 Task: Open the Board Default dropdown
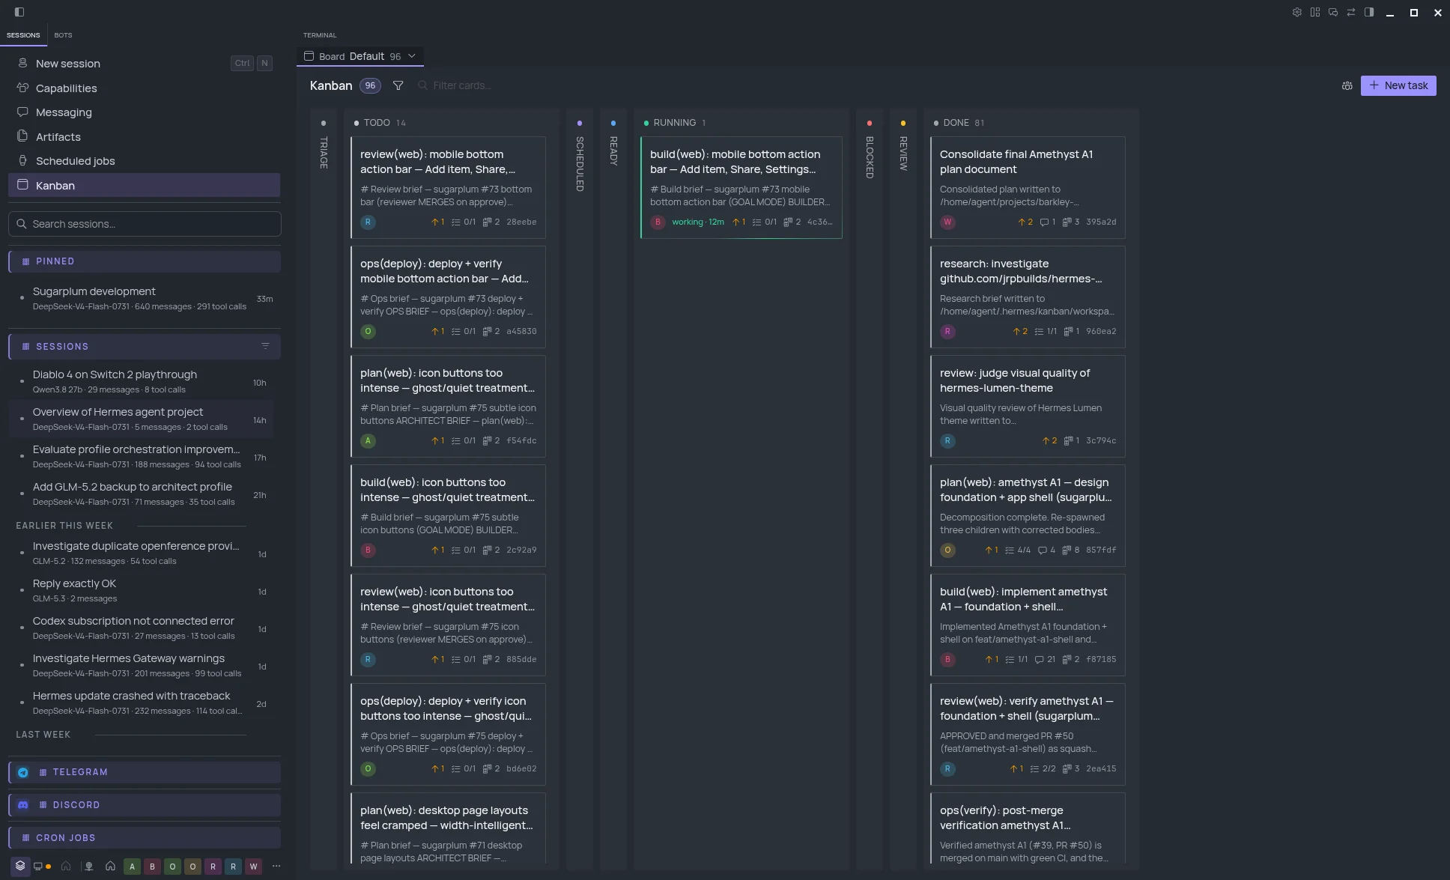[x=360, y=56]
